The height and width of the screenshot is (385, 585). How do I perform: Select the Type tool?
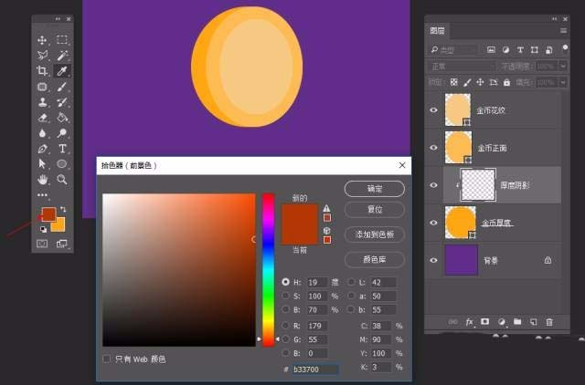(62, 148)
